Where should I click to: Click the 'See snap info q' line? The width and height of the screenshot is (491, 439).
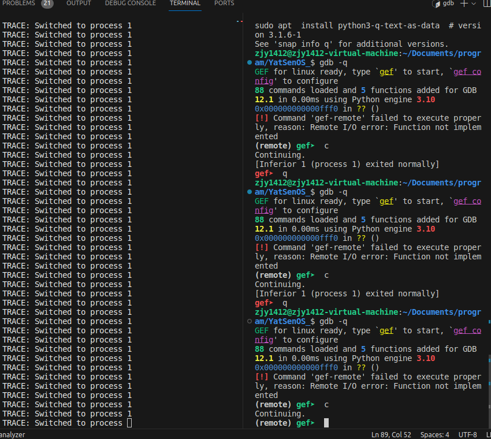click(x=351, y=44)
